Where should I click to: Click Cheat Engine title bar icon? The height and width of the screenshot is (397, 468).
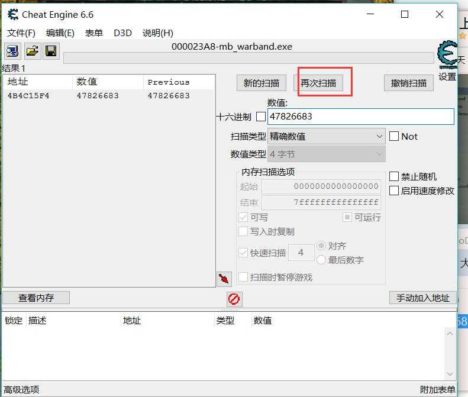click(13, 14)
